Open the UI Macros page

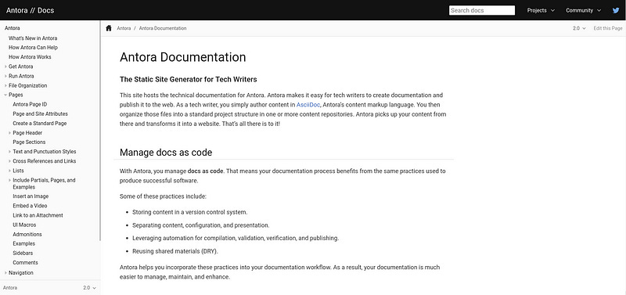point(24,225)
